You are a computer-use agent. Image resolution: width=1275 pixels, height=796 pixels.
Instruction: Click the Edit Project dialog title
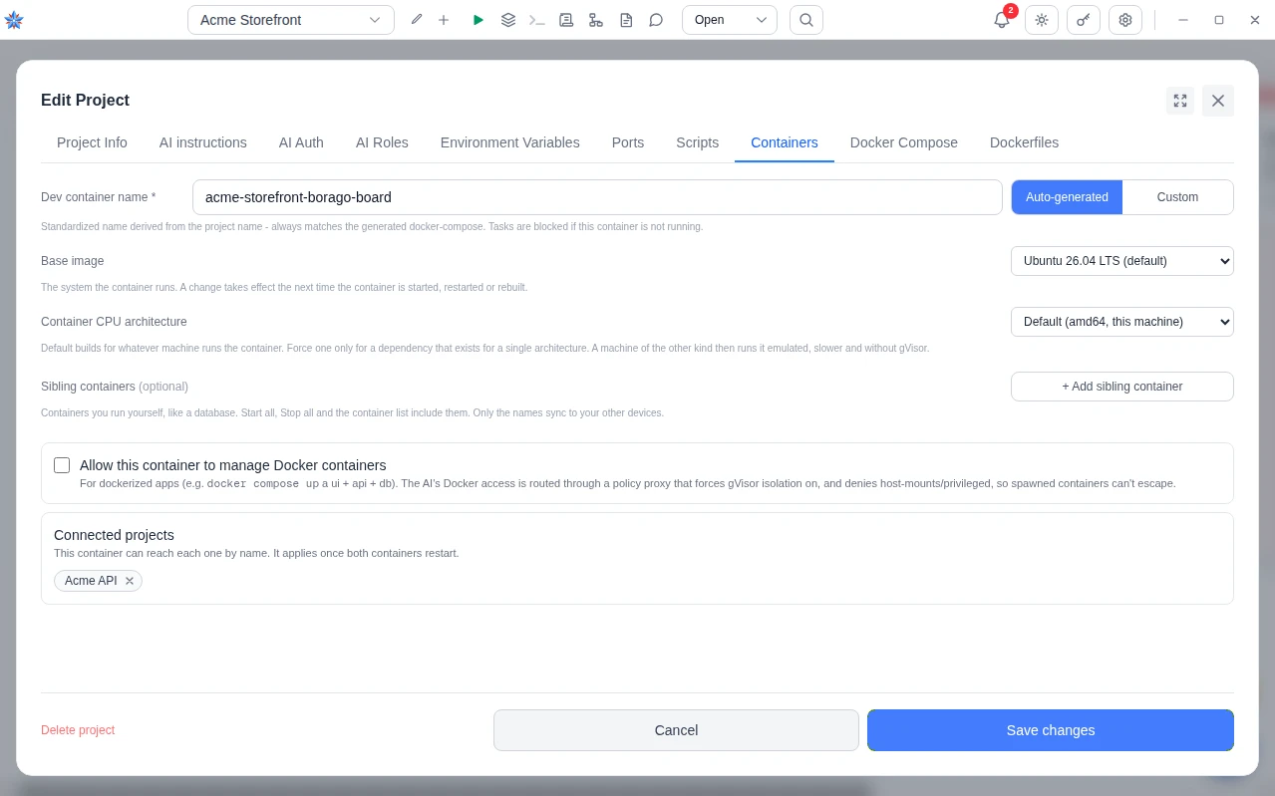85,100
